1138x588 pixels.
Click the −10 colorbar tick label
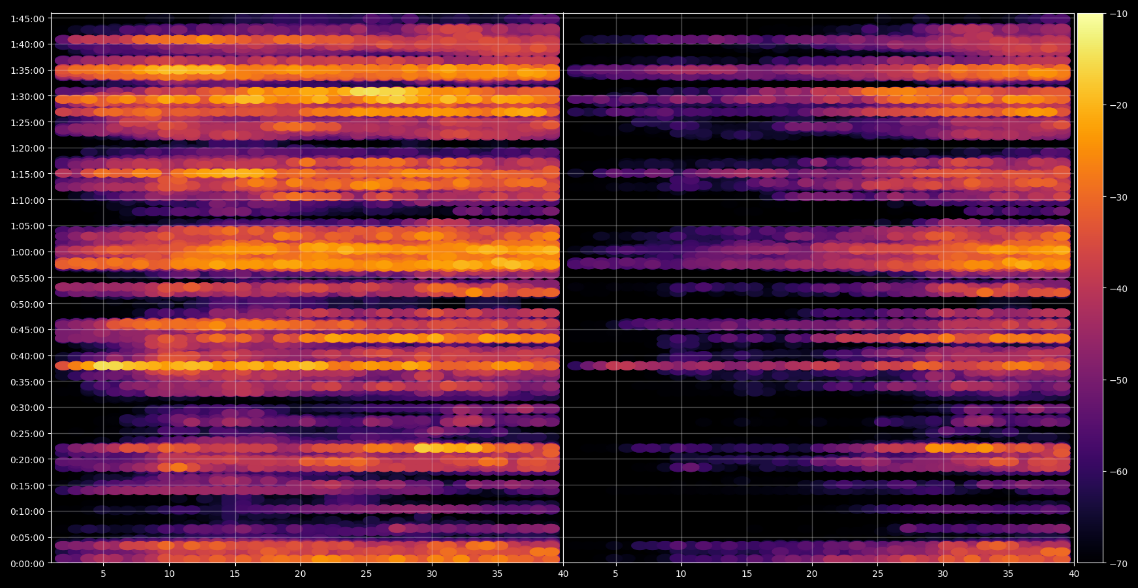coord(1118,14)
